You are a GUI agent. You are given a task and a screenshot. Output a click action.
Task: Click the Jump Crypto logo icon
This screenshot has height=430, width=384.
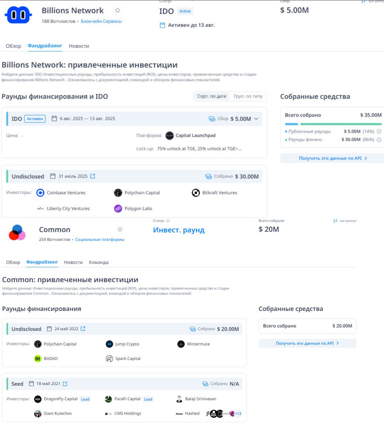pyautogui.click(x=109, y=344)
